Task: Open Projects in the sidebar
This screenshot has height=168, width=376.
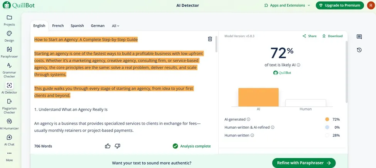Action: [x=9, y=20]
